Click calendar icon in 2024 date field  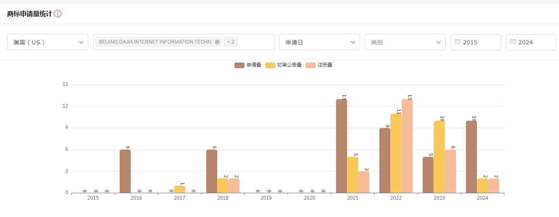click(513, 42)
